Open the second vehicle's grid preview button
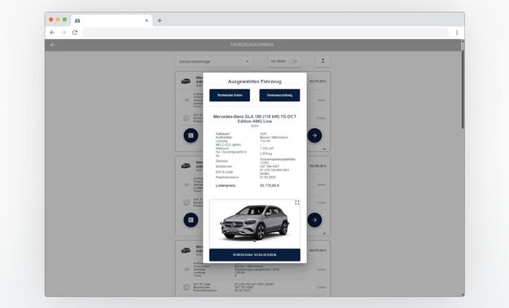 tap(191, 220)
